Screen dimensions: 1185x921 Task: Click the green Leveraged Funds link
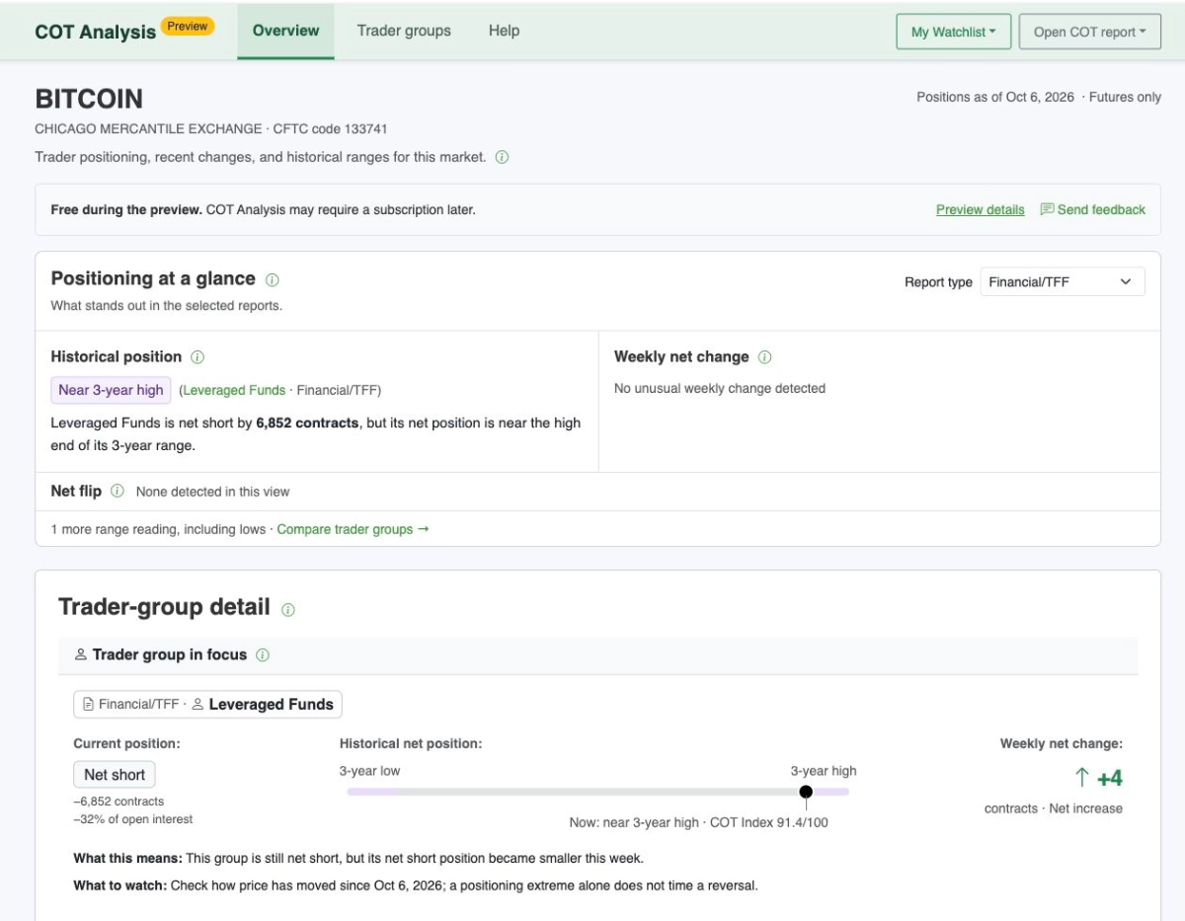[234, 390]
